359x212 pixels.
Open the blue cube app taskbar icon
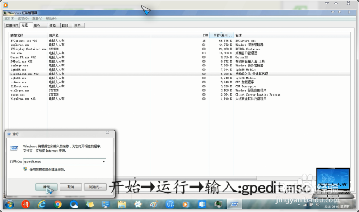[202, 204]
